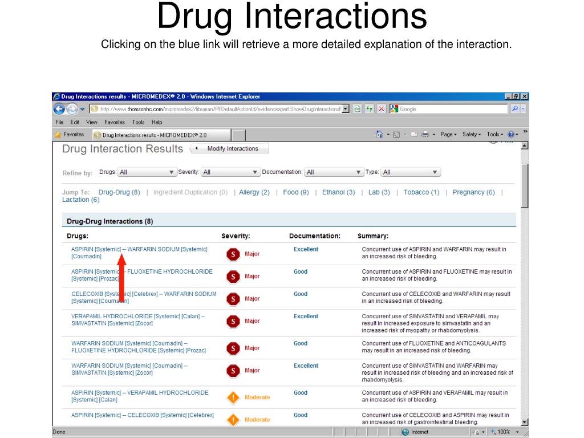
Task: Click the browser Forward arrow button
Action: coord(72,109)
